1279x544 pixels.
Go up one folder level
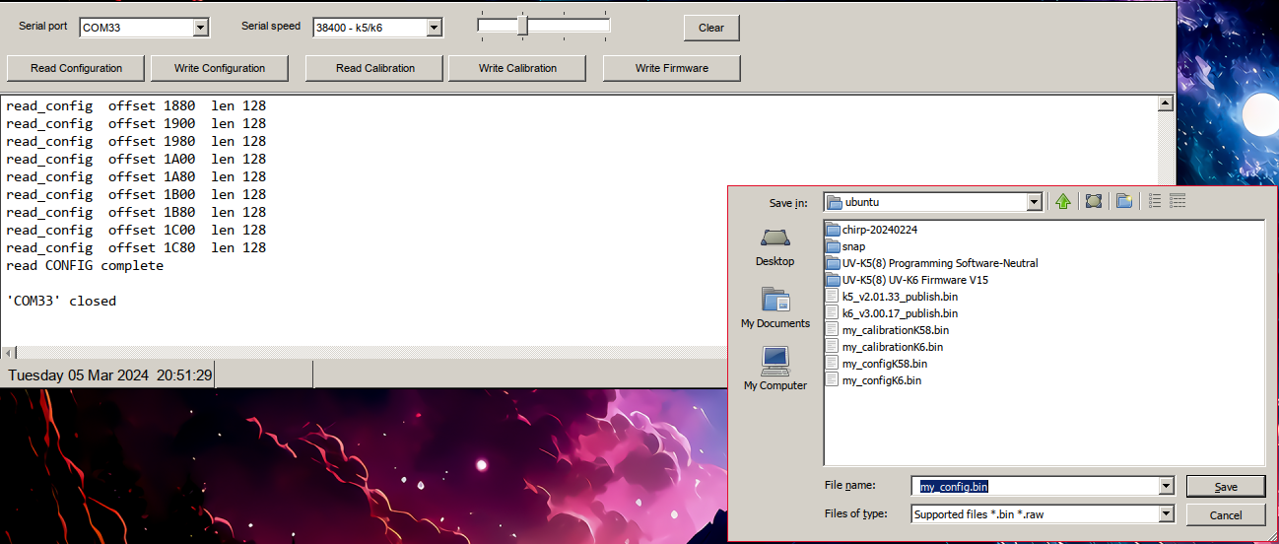point(1062,202)
